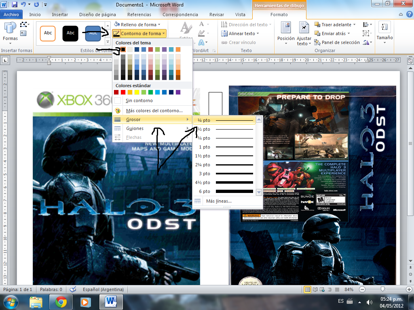Image resolution: width=414 pixels, height=310 pixels.
Task: Select the 3 pto line weight
Action: coord(224,174)
